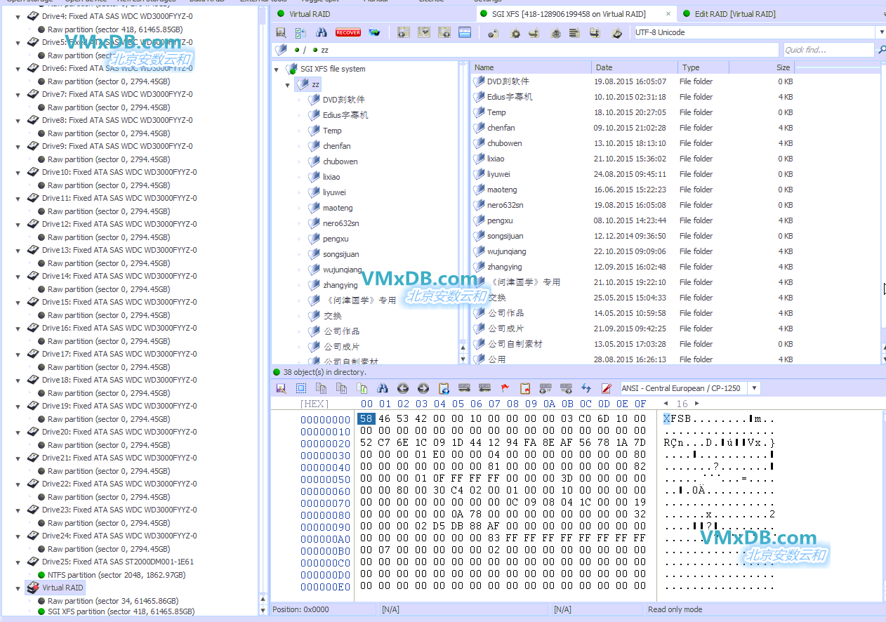Click the blue window layout icon in file toolbar
Viewport: 886px width, 622px height.
465,32
